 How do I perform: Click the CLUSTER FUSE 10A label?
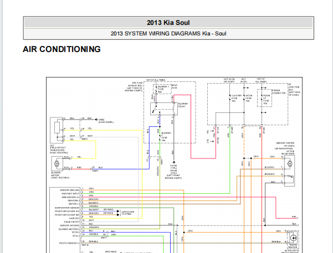(x=236, y=99)
